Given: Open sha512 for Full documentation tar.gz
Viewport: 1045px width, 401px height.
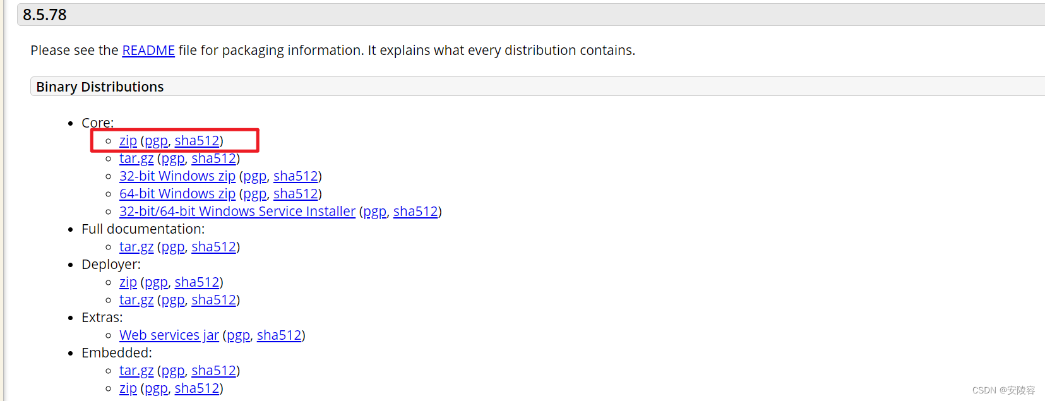Looking at the screenshot, I should (214, 247).
